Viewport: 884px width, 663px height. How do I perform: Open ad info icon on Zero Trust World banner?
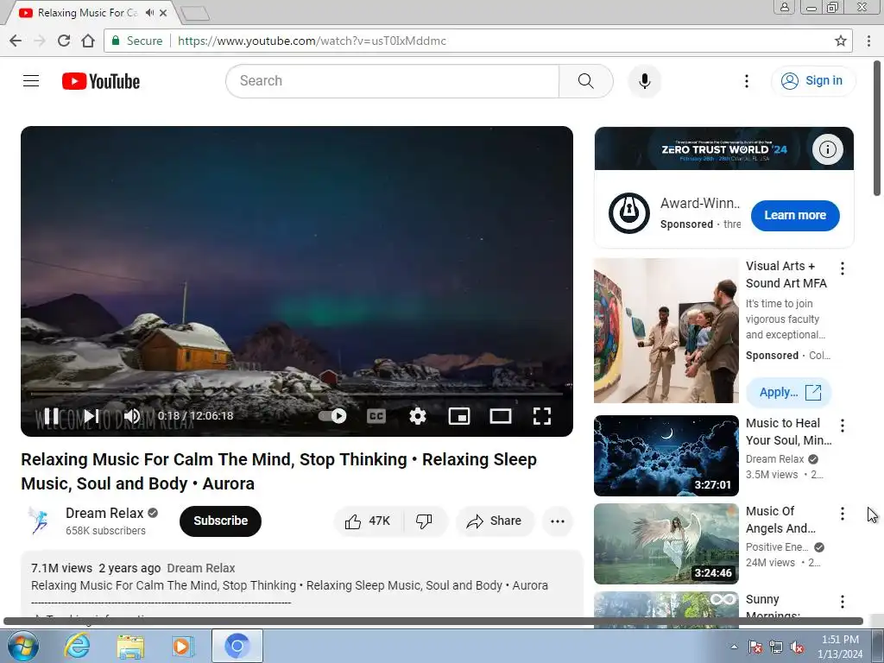coord(827,149)
